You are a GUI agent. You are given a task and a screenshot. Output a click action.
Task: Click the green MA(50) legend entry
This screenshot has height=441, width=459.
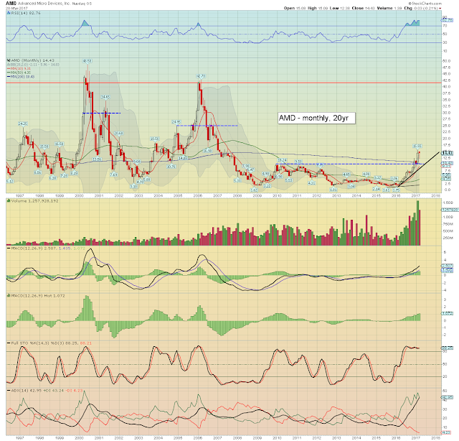click(x=19, y=73)
